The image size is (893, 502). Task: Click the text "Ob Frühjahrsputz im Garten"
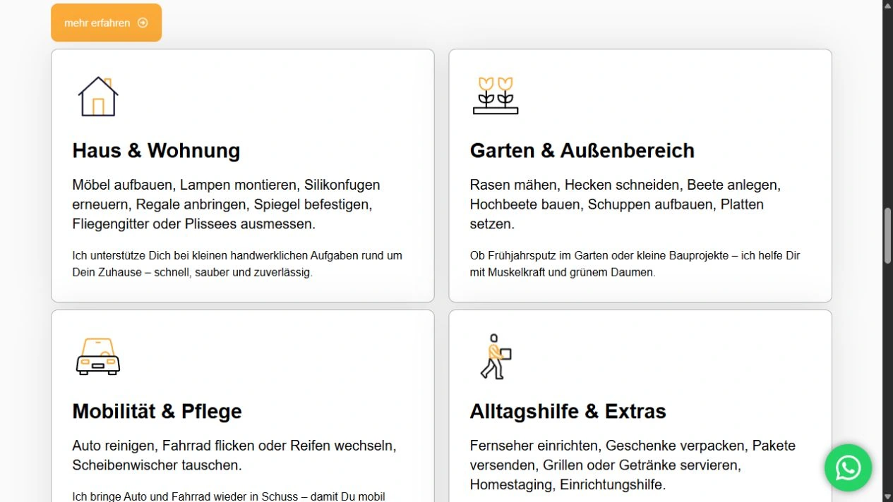[x=635, y=264]
